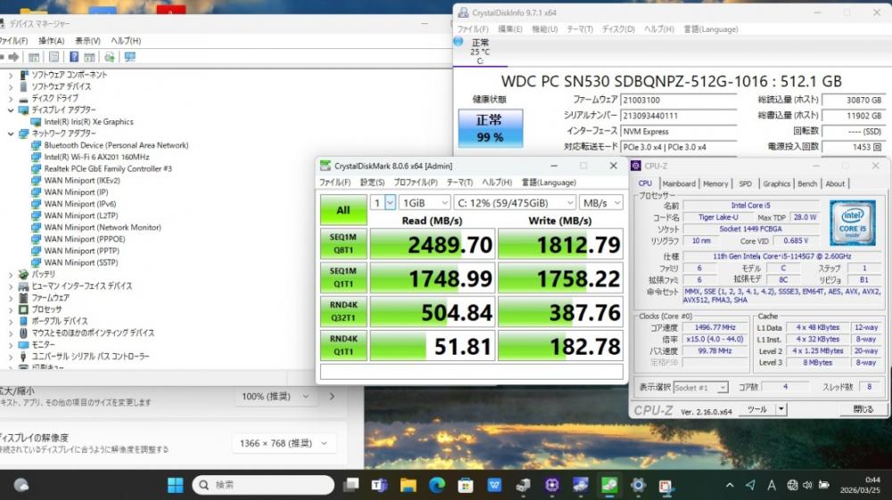The width and height of the screenshot is (892, 500).
Task: Click the 閉じる button in CPU-Z
Action: click(863, 409)
